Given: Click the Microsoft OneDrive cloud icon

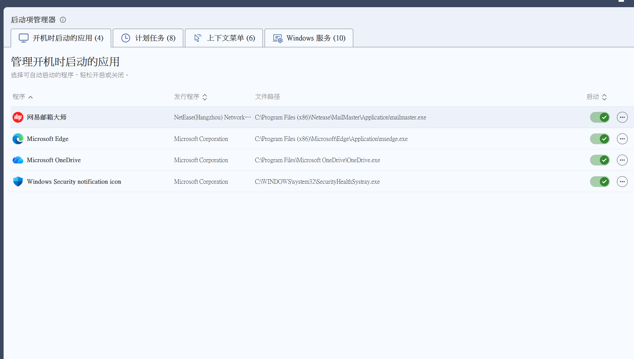Looking at the screenshot, I should point(18,160).
